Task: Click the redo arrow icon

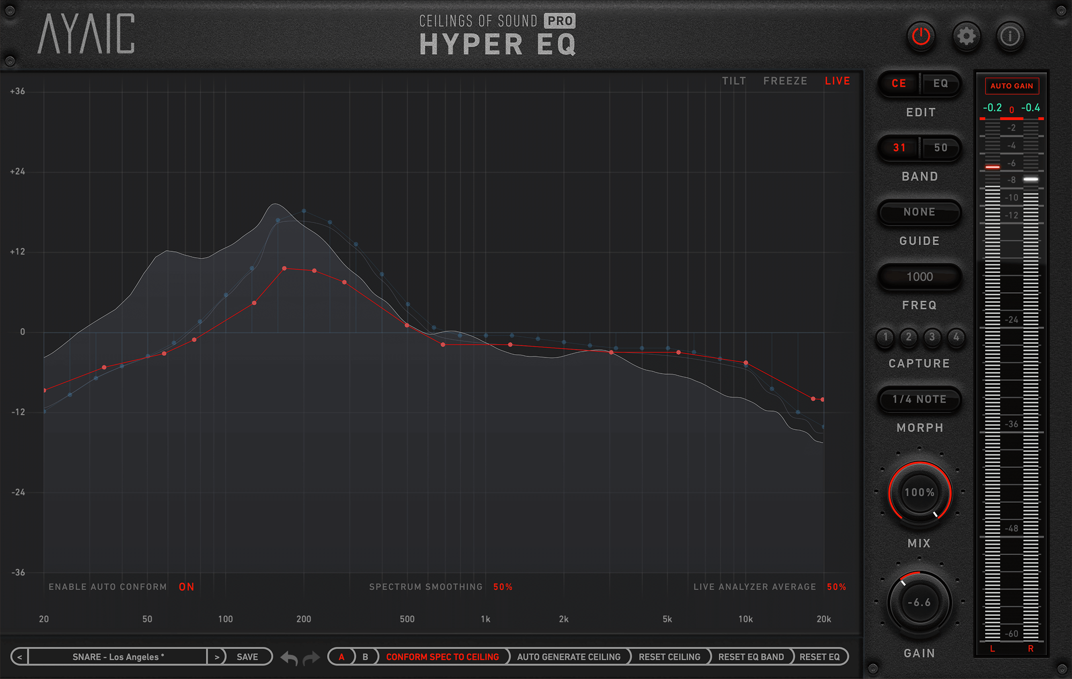Action: pyautogui.click(x=311, y=658)
